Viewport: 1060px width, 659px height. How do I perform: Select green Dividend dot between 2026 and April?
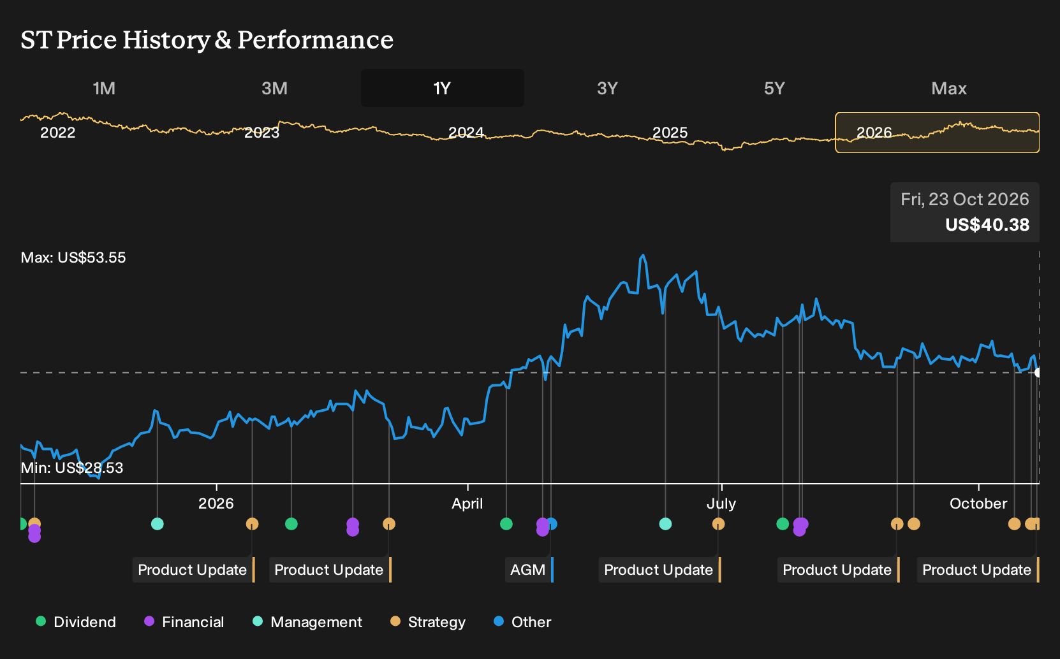(291, 524)
